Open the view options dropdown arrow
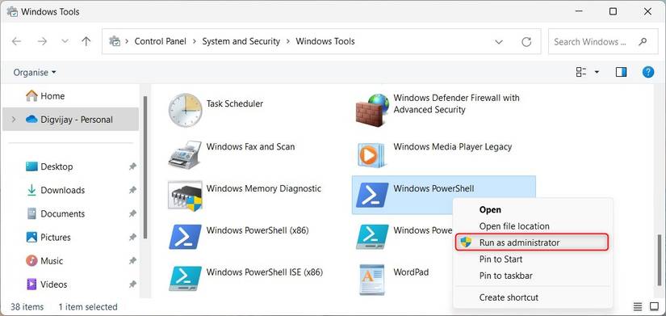 (597, 72)
